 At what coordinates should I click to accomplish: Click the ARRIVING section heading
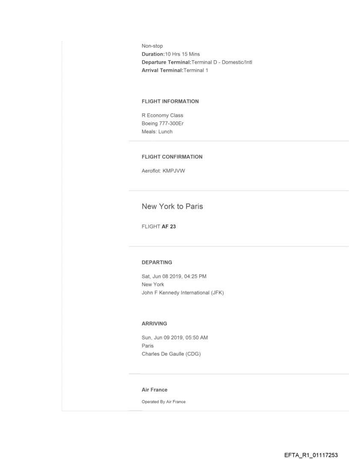(154, 324)
